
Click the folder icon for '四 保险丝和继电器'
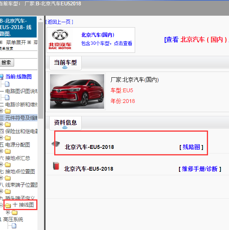click(x=8, y=124)
